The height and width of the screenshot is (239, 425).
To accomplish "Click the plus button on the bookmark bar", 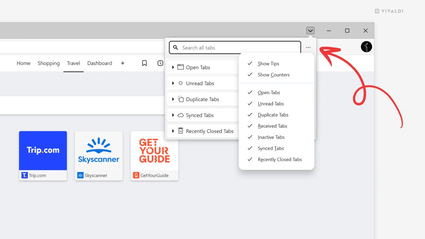I will 123,63.
